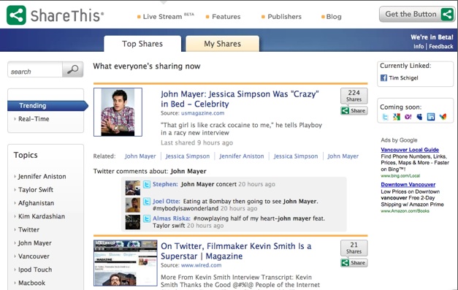
Task: Open the Blog menu item
Action: click(332, 17)
